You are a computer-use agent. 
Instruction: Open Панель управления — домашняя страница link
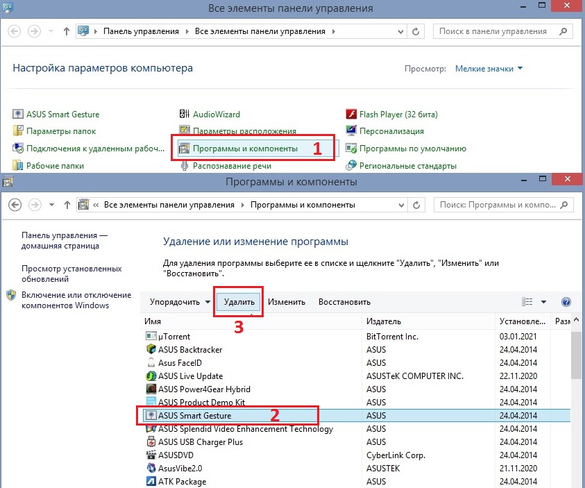pos(64,241)
